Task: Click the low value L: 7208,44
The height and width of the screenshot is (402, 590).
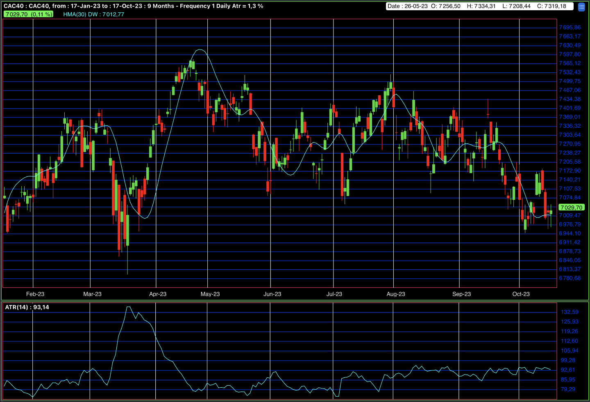Action: coord(516,6)
